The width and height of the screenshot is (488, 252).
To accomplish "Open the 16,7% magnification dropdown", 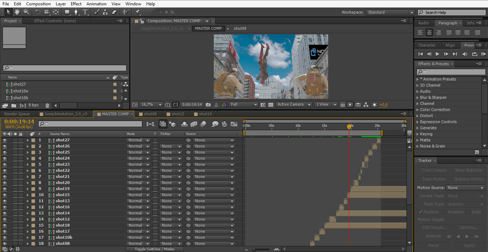I will pyautogui.click(x=151, y=105).
